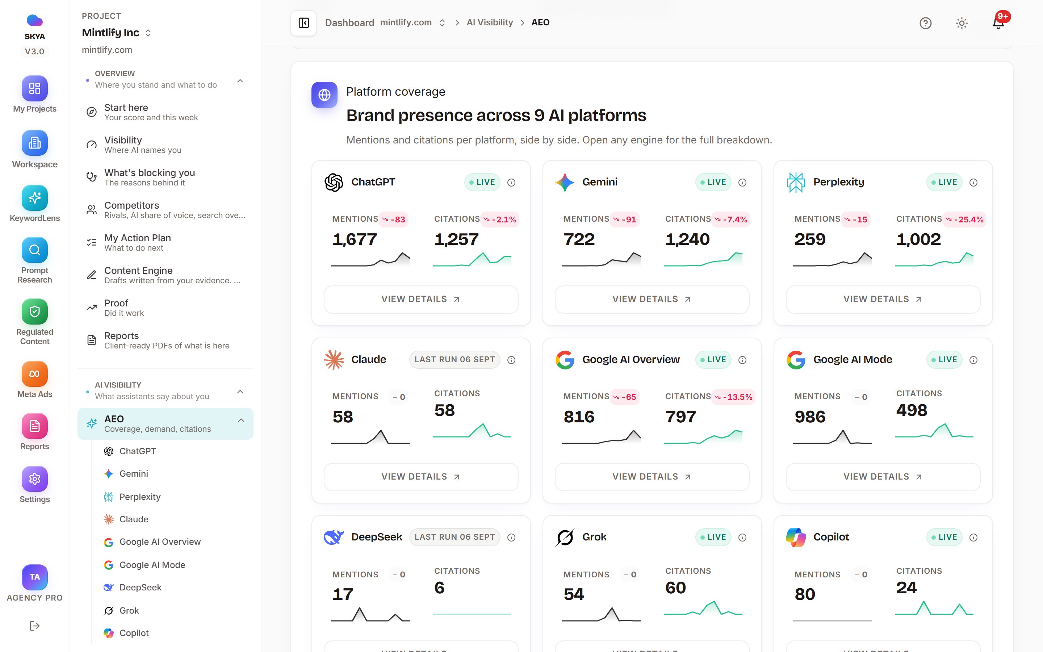This screenshot has width=1043, height=652.
Task: Click the Copilot card info icon
Action: pos(973,537)
